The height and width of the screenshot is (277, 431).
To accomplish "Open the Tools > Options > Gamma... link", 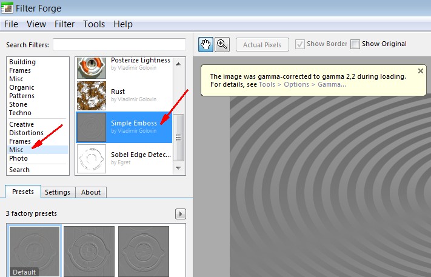I will 302,84.
